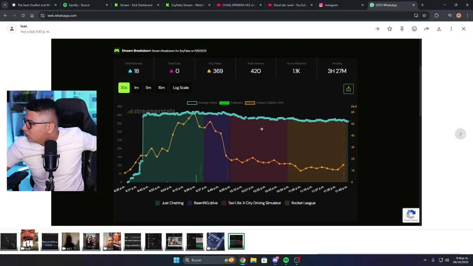
Task: Show the next media with the right chevron
Action: coord(460,134)
